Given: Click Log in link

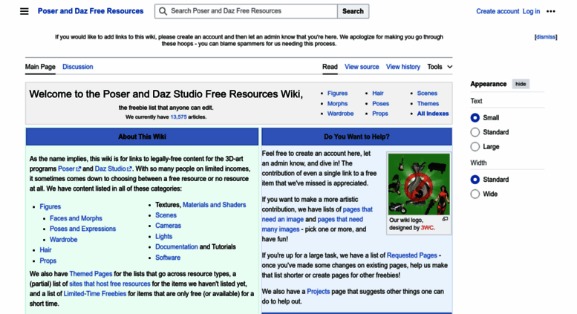Looking at the screenshot, I should [531, 11].
